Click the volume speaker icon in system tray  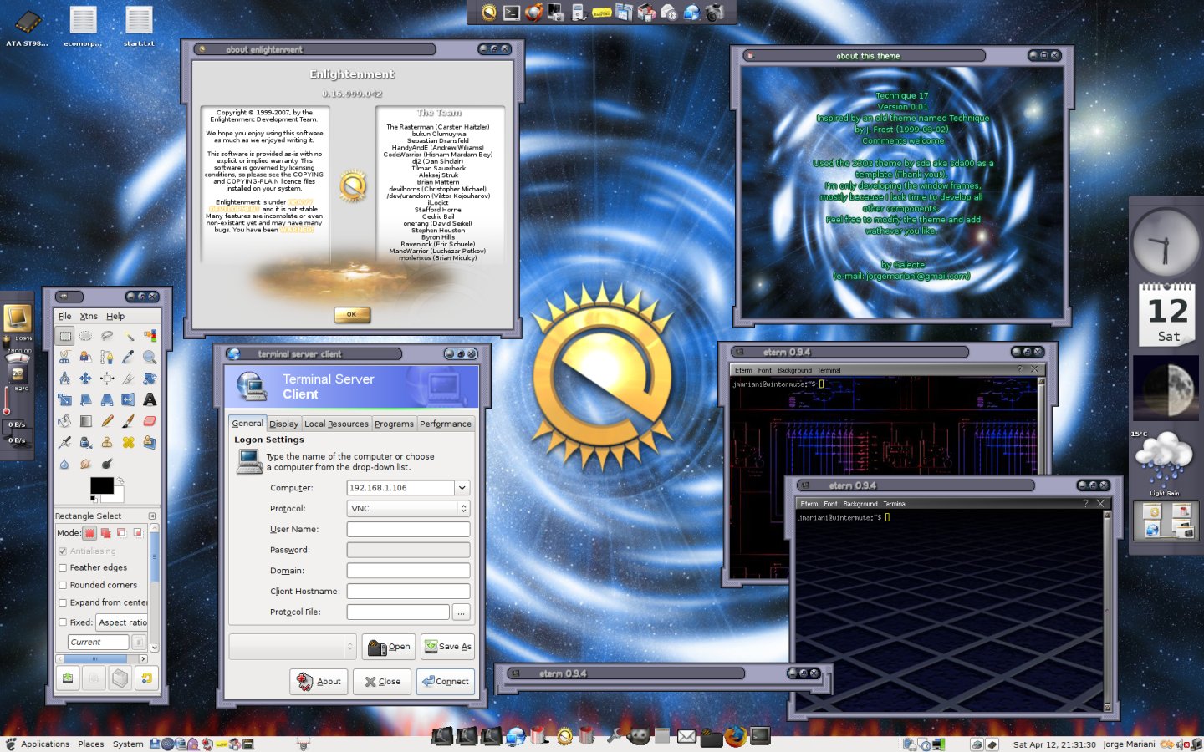[1181, 744]
